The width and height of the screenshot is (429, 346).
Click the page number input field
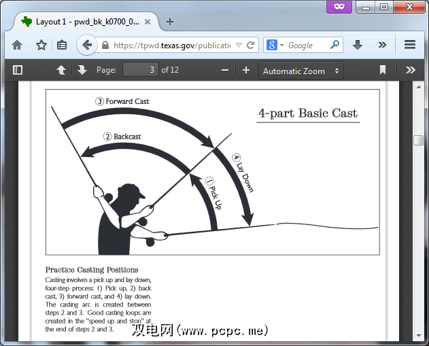140,70
